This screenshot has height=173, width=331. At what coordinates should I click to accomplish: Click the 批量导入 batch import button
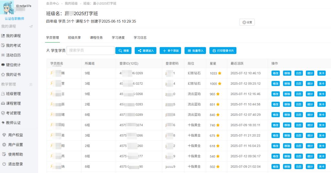click(195, 51)
